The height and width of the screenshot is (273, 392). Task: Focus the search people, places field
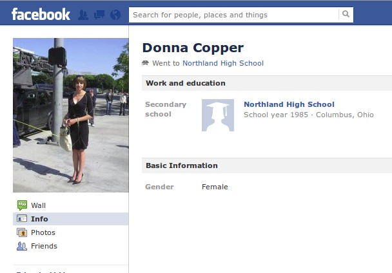pyautogui.click(x=234, y=15)
